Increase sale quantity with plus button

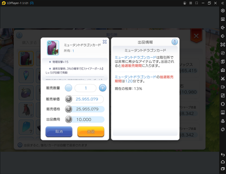pos(103,88)
